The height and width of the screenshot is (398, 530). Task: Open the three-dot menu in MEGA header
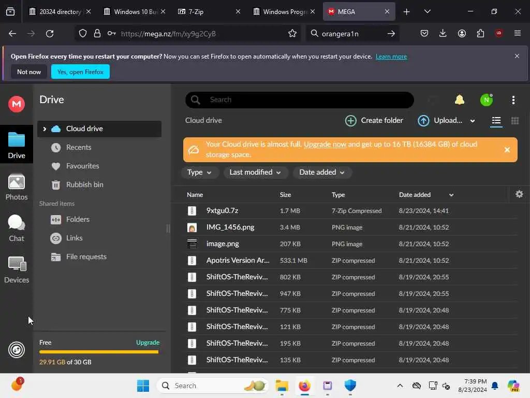pyautogui.click(x=513, y=100)
